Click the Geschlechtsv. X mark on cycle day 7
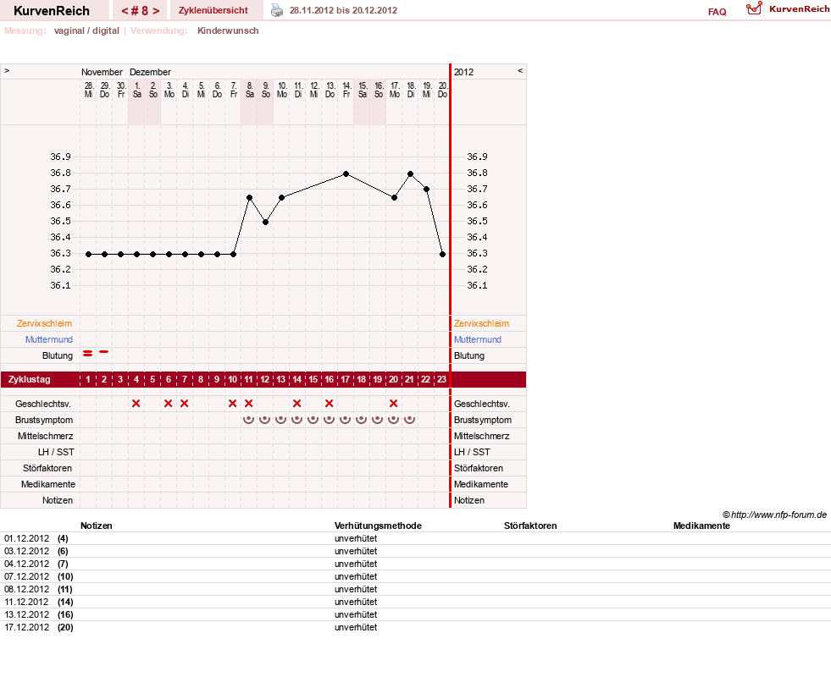The height and width of the screenshot is (677, 831). tap(185, 404)
